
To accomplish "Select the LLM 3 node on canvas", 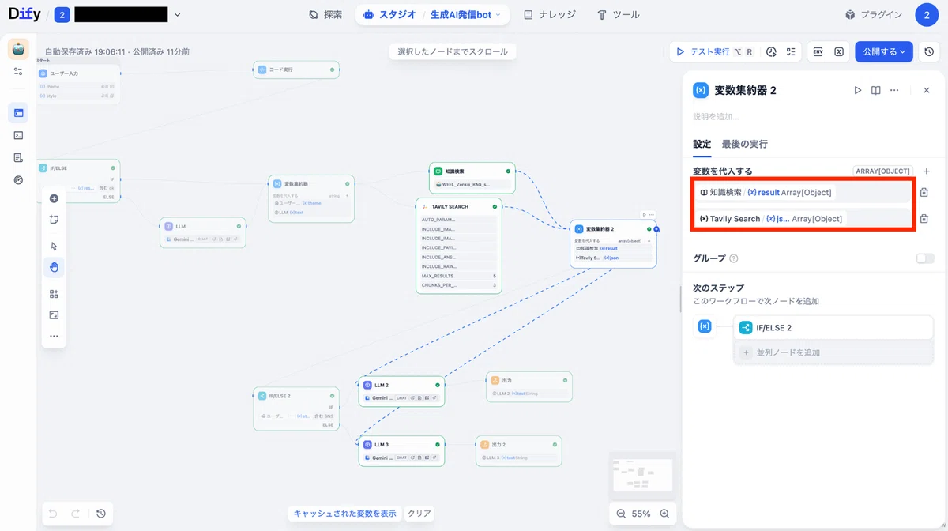I will [401, 450].
